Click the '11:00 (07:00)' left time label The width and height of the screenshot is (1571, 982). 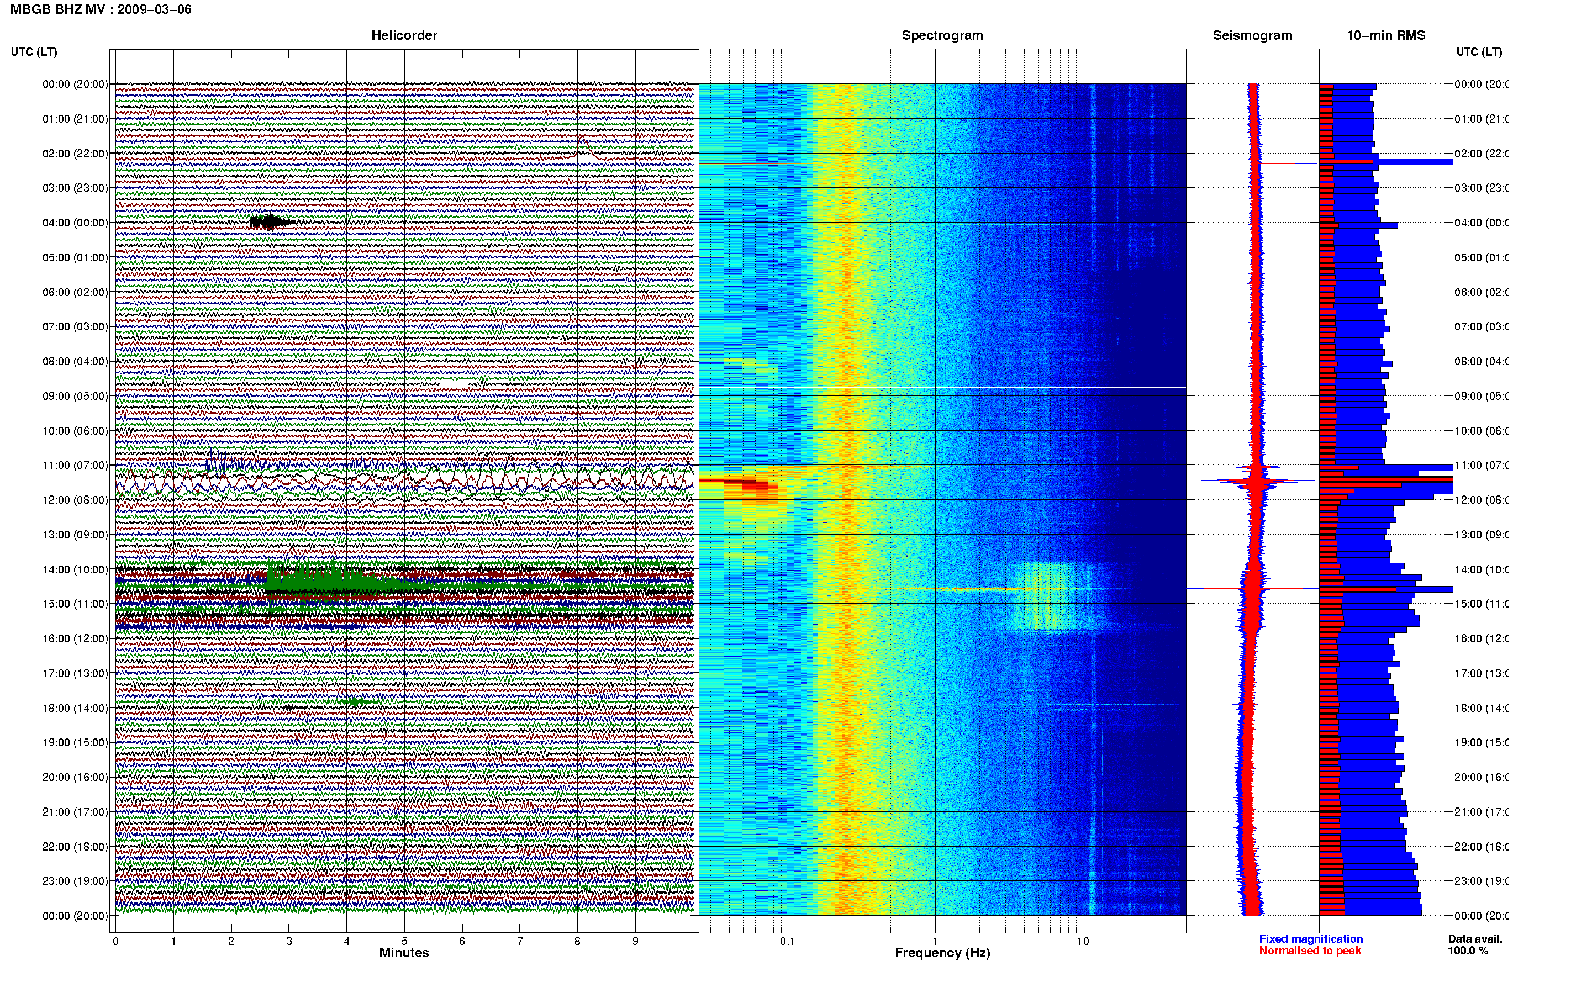click(75, 465)
